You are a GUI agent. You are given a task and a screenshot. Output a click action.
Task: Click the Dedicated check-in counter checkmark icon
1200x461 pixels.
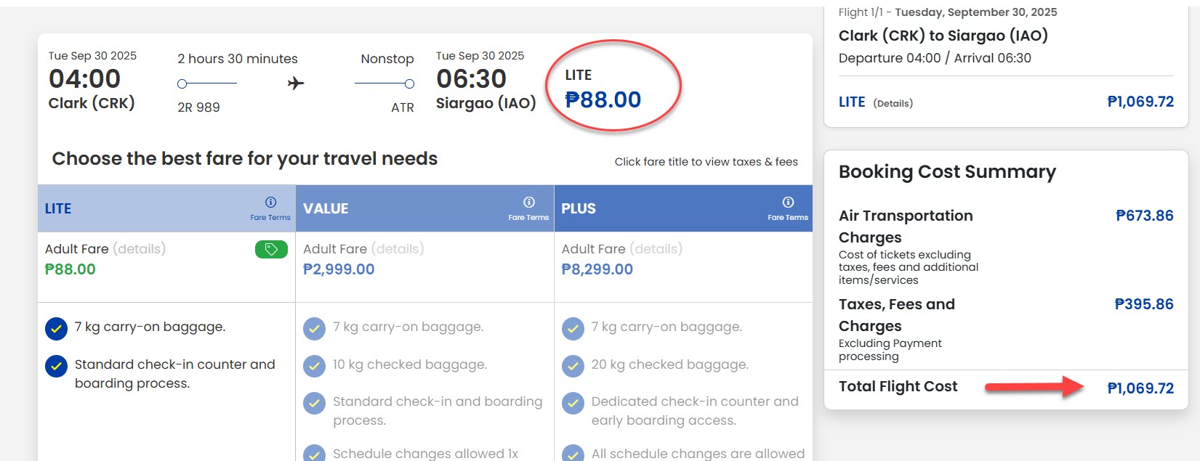573,403
